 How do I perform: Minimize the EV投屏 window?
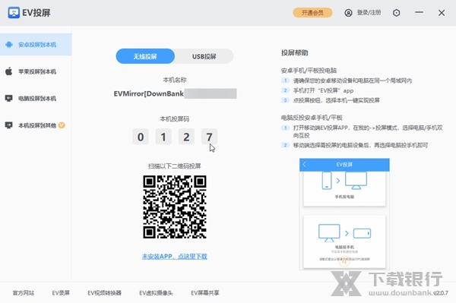click(419, 12)
